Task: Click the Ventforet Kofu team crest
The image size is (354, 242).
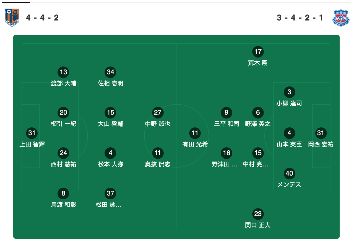Action: click(x=341, y=18)
